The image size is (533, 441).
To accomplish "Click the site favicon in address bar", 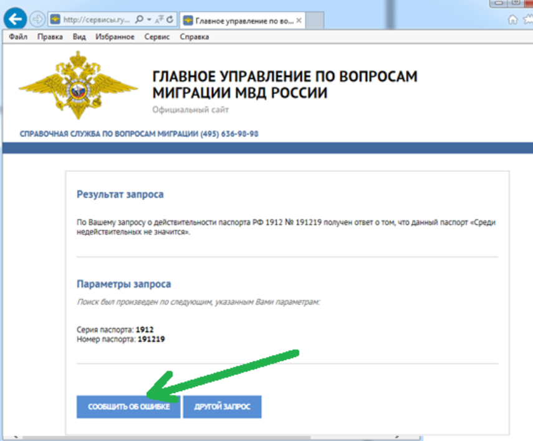I will (x=55, y=20).
